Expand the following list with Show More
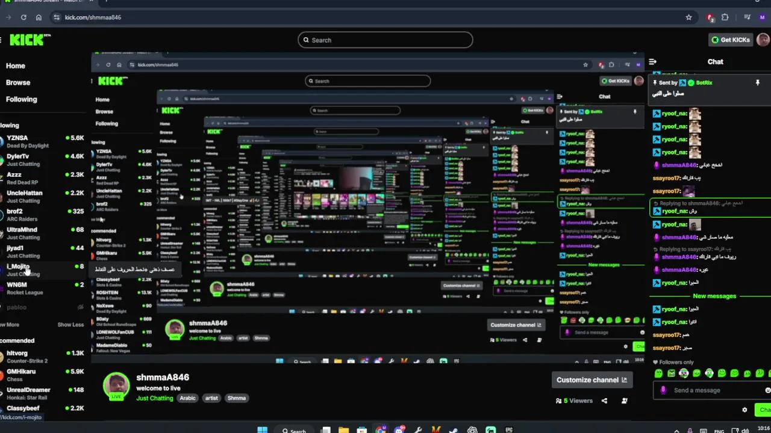The width and height of the screenshot is (771, 433). [10, 325]
